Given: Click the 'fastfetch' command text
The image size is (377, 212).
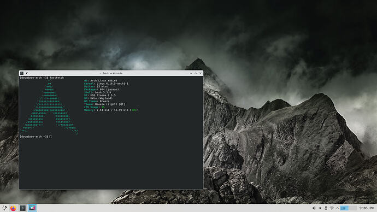Looking at the screenshot, I should tap(57, 78).
